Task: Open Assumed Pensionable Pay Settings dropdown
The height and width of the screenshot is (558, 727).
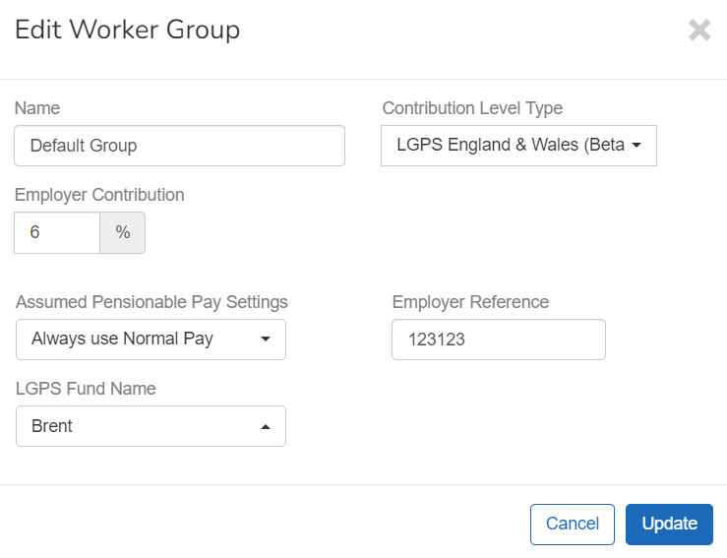Action: click(151, 340)
